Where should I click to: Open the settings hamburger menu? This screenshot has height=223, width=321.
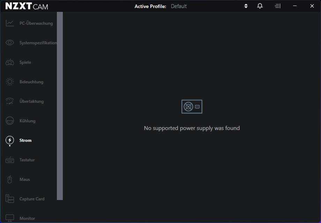point(277,6)
